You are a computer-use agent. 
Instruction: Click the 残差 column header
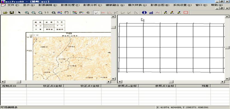pos(205,86)
